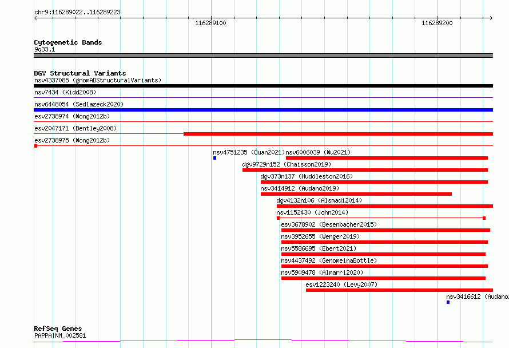Open esv2738975 (Wong2012b) variant label
Viewport: 509px width, 348px height.
[x=72, y=140]
